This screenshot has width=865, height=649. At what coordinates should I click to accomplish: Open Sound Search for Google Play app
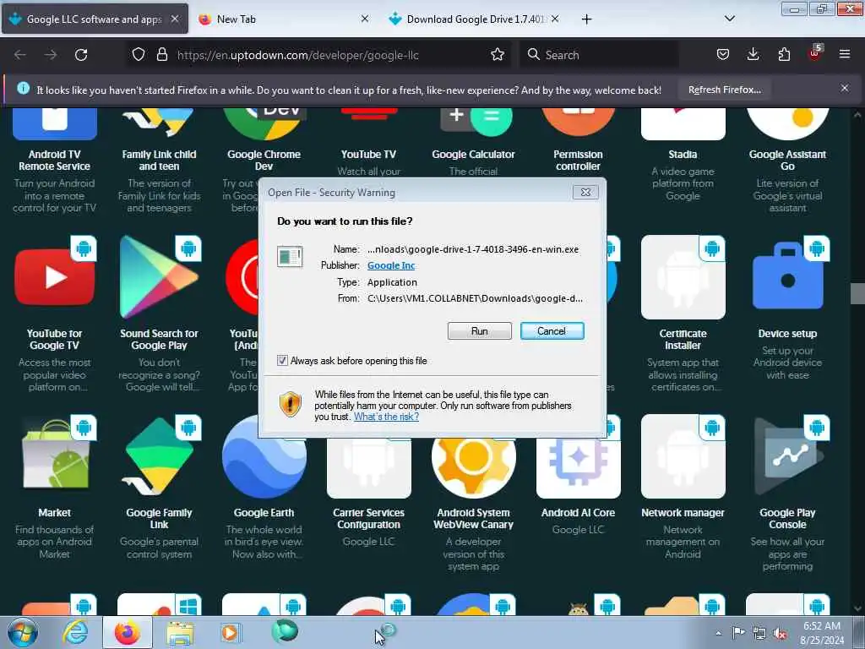coord(159,277)
